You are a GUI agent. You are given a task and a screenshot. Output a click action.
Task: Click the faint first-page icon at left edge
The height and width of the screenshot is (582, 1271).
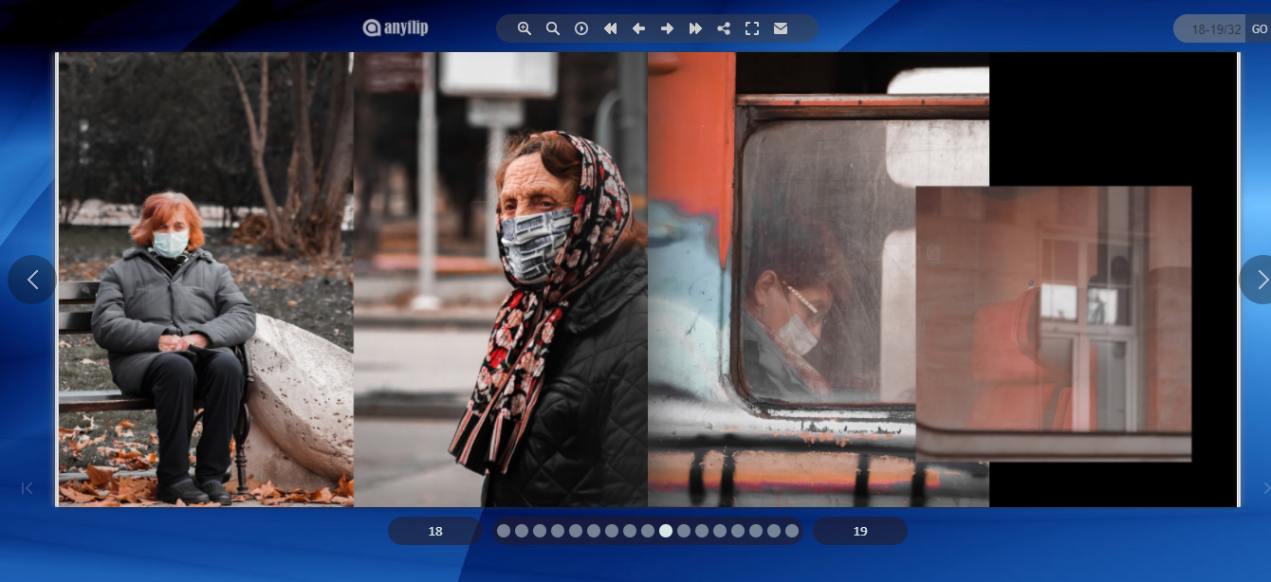tap(27, 488)
